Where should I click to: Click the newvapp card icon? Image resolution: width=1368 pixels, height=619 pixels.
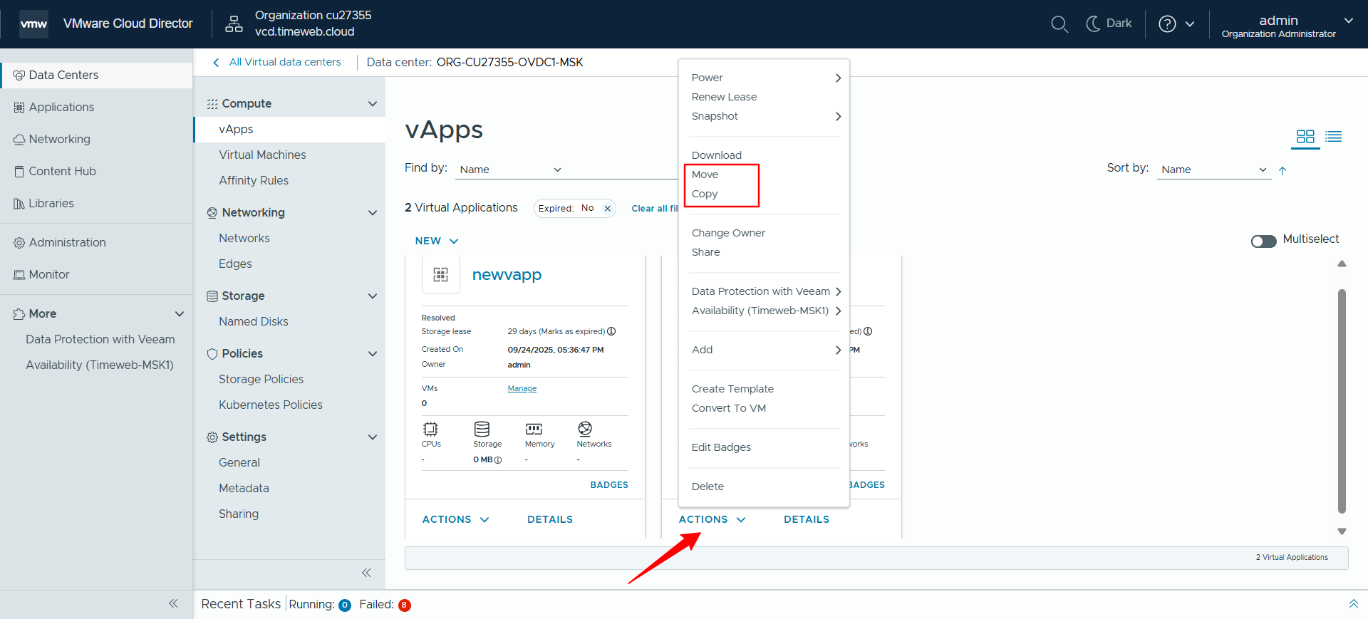coord(441,274)
